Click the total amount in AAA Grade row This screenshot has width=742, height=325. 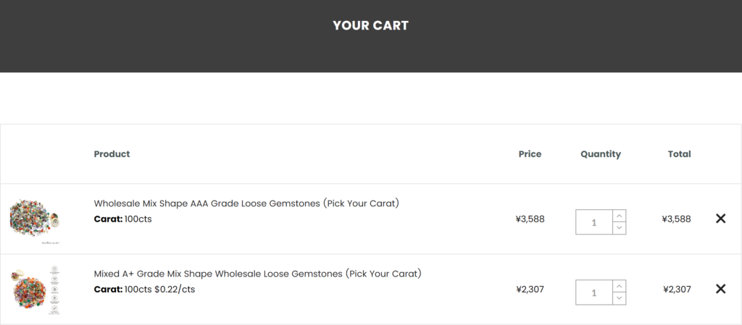pos(676,219)
